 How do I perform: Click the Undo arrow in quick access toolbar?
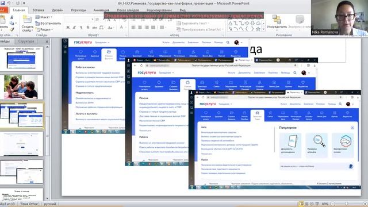9,3
